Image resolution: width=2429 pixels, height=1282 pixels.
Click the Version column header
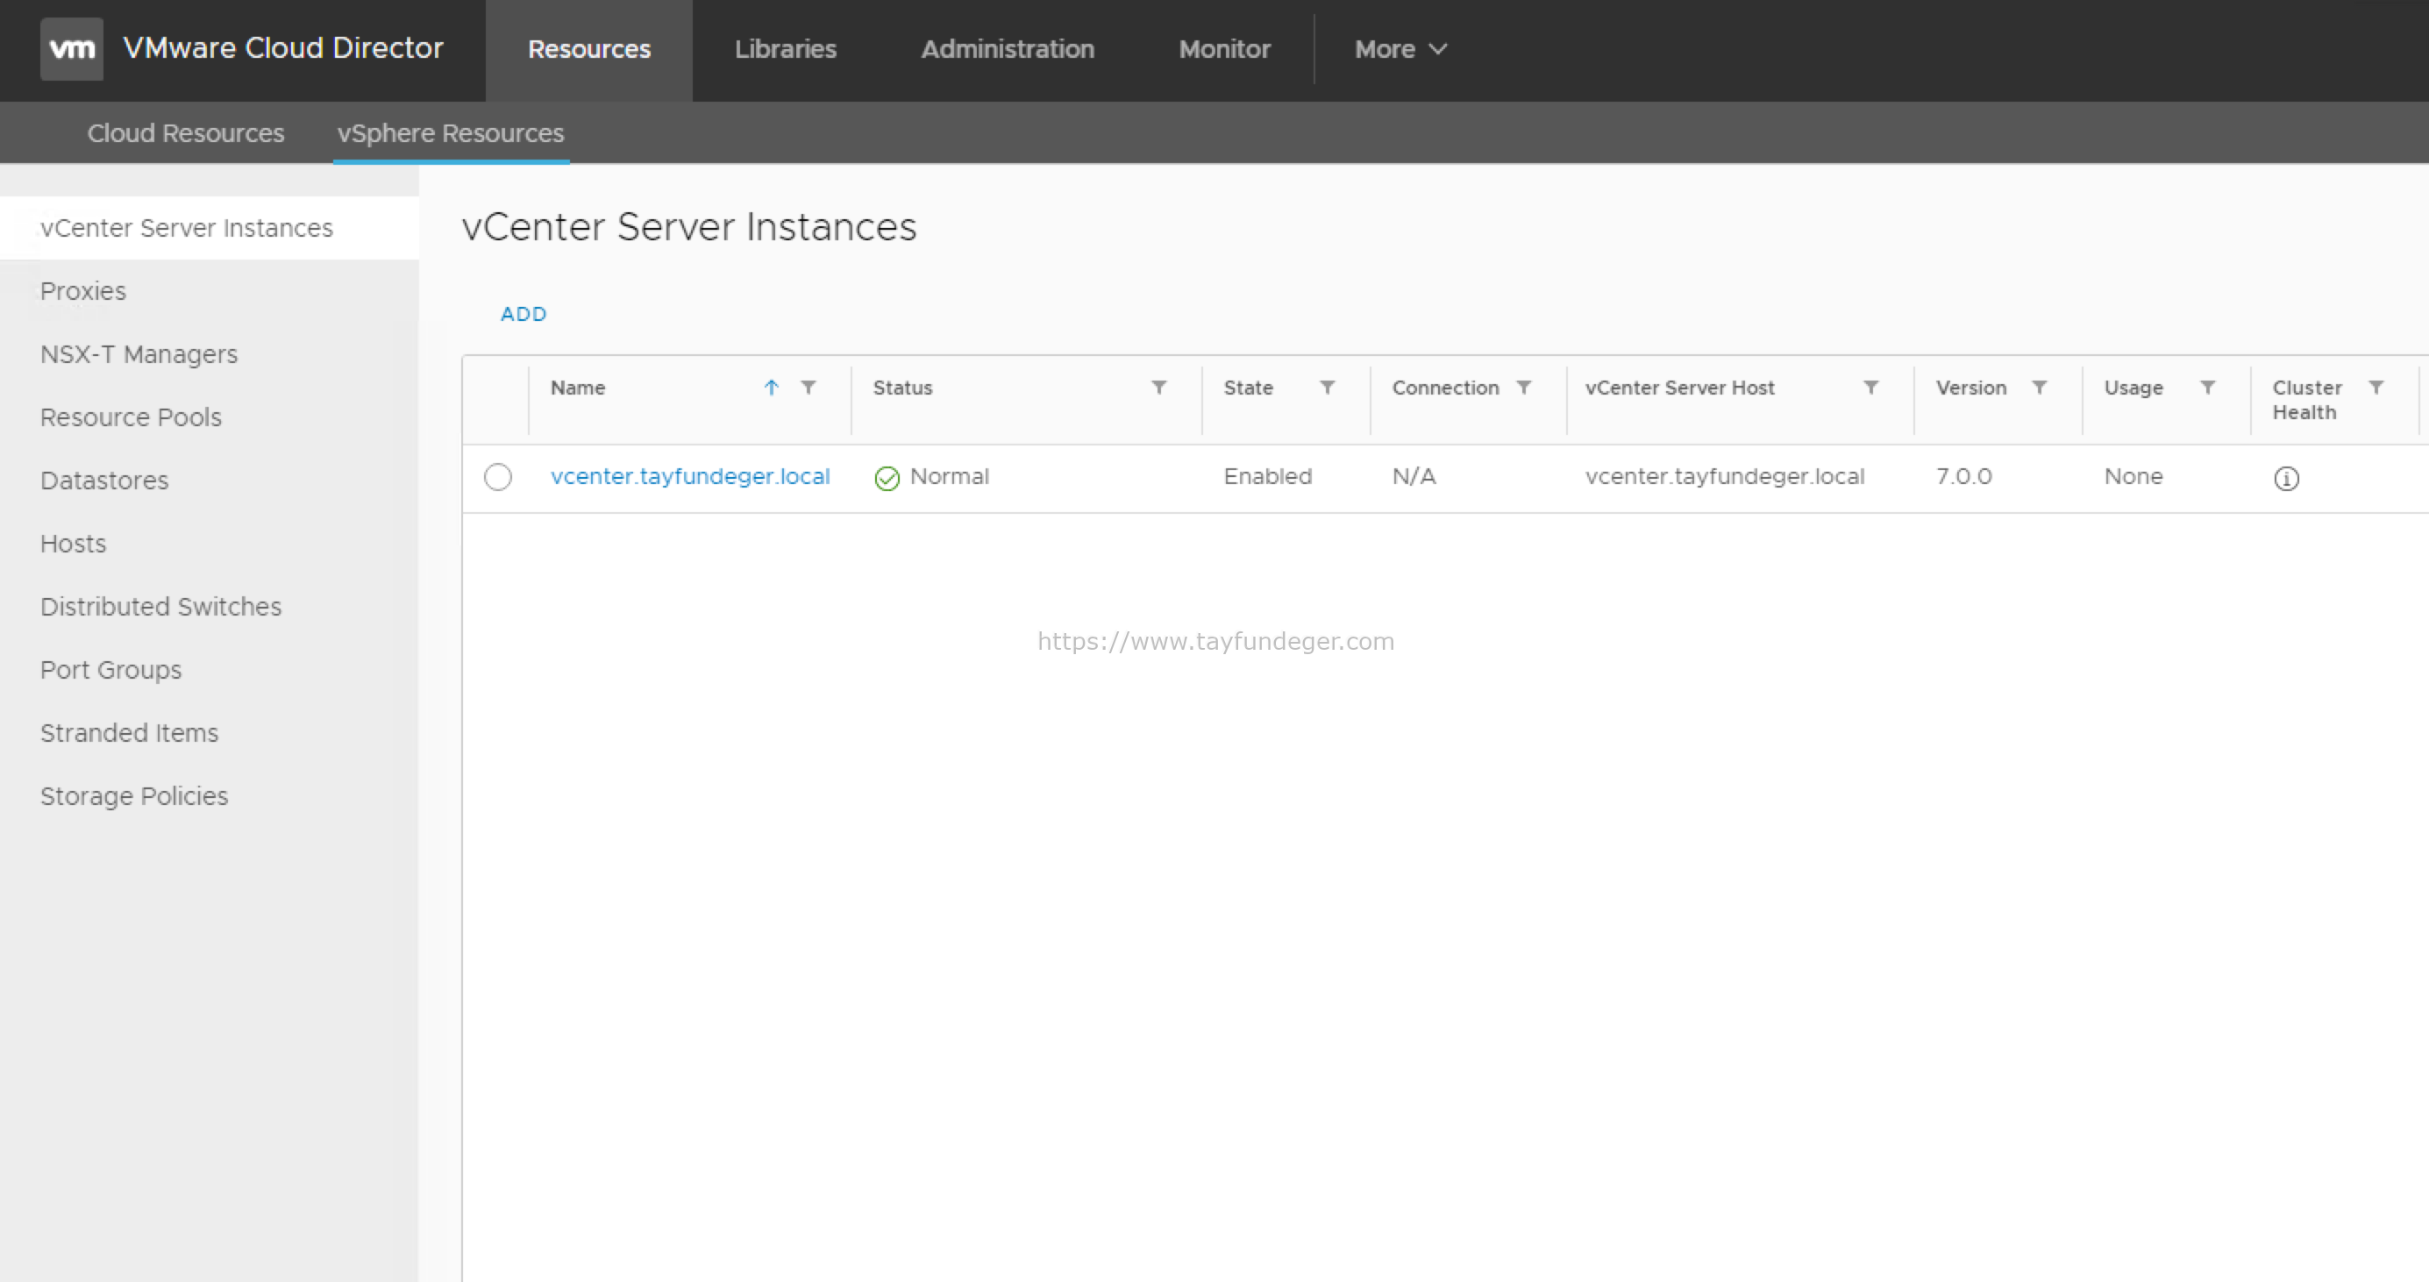tap(1970, 388)
